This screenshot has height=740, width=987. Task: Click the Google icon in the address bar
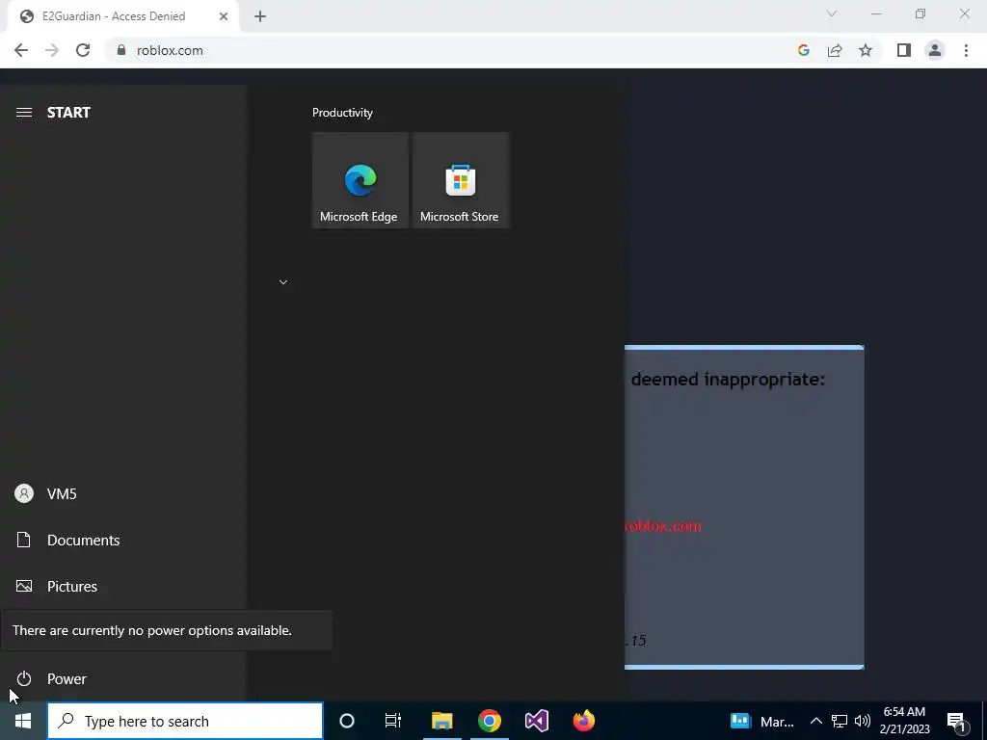pyautogui.click(x=803, y=50)
